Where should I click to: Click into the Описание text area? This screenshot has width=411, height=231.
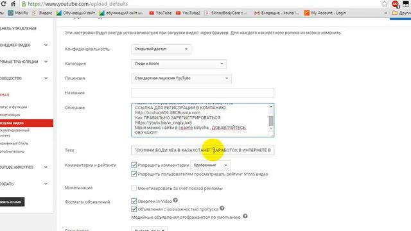pyautogui.click(x=203, y=120)
